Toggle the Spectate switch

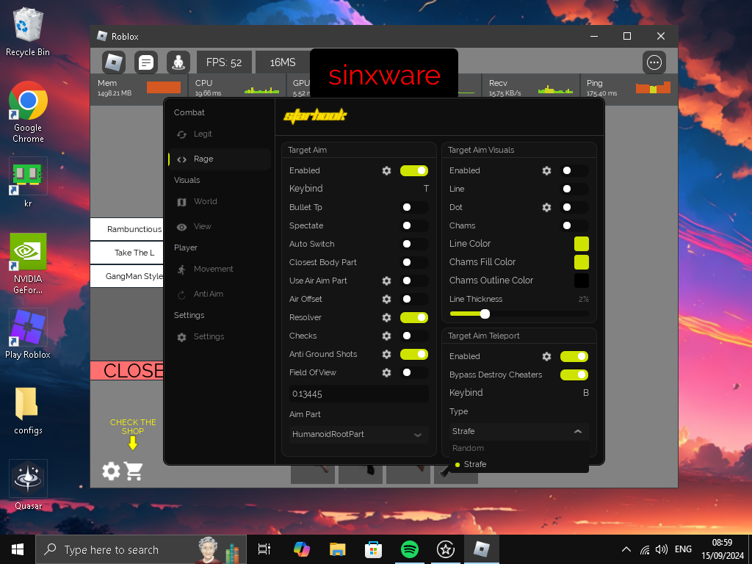coord(414,226)
